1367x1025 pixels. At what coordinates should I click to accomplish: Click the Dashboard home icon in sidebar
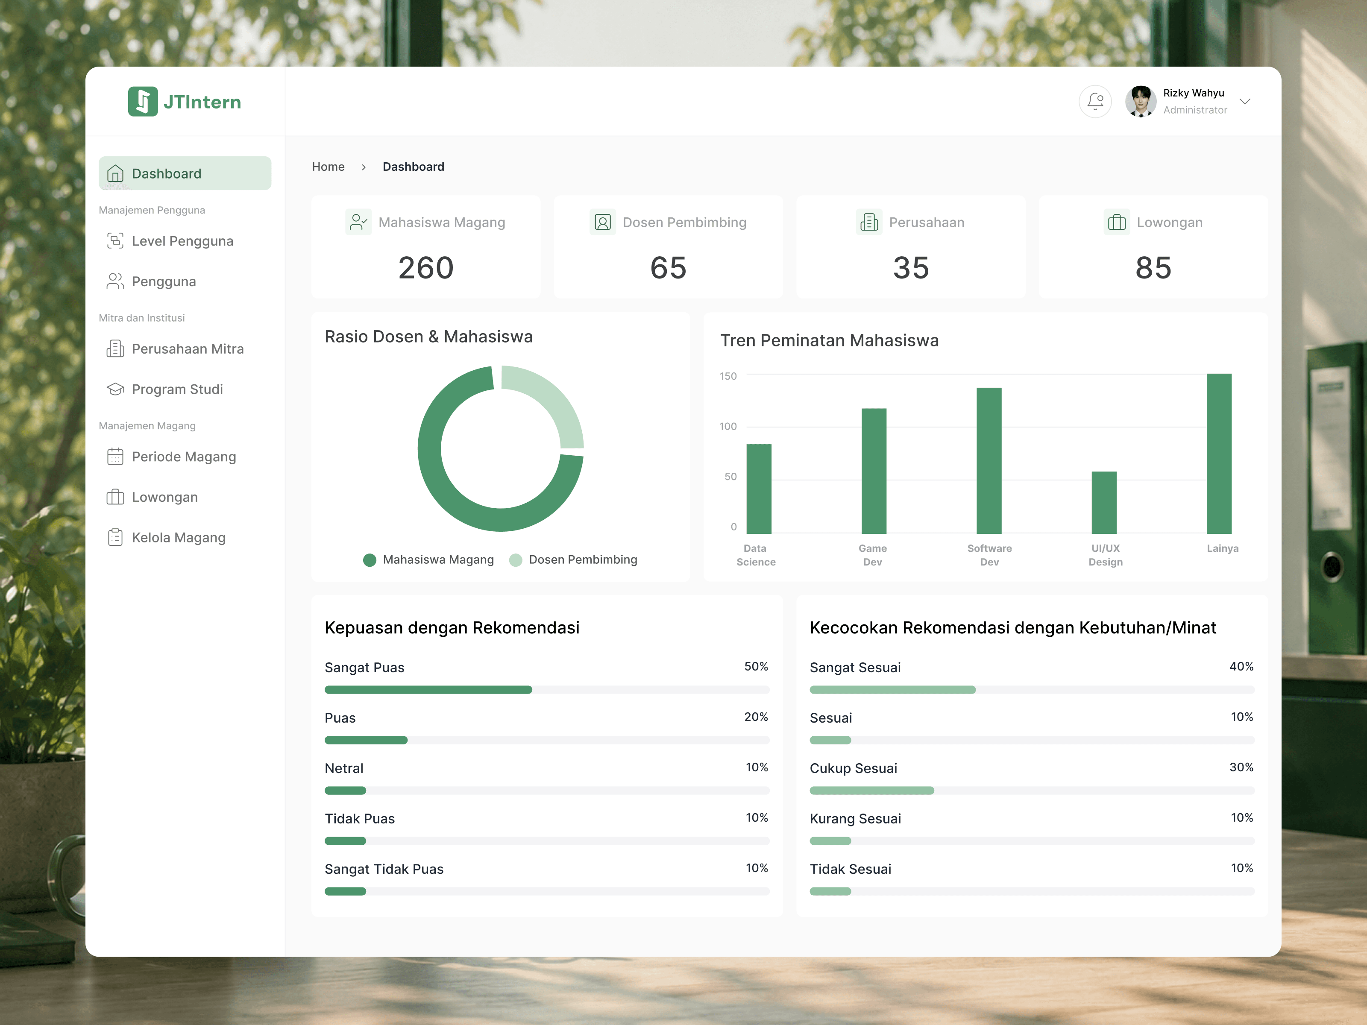tap(115, 174)
